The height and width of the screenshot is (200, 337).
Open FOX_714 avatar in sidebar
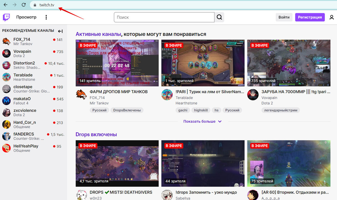6,41
